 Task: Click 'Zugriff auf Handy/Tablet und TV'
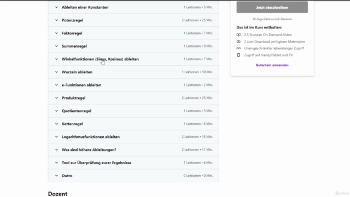[269, 55]
